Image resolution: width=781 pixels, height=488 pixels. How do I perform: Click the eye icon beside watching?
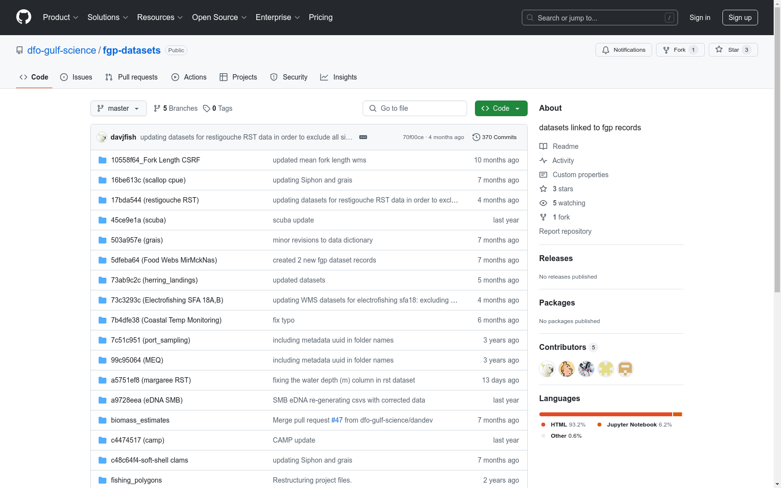pyautogui.click(x=543, y=203)
